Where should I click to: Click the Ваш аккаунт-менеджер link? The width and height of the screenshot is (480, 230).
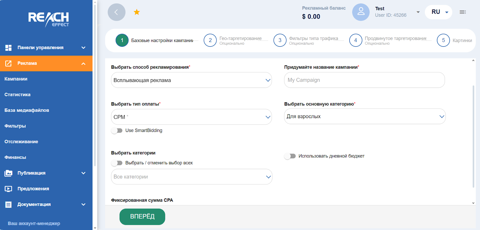coord(34,223)
